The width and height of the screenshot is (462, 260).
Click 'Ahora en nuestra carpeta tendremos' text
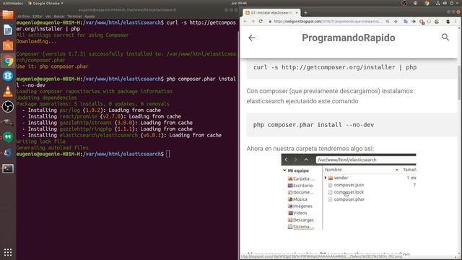point(310,149)
